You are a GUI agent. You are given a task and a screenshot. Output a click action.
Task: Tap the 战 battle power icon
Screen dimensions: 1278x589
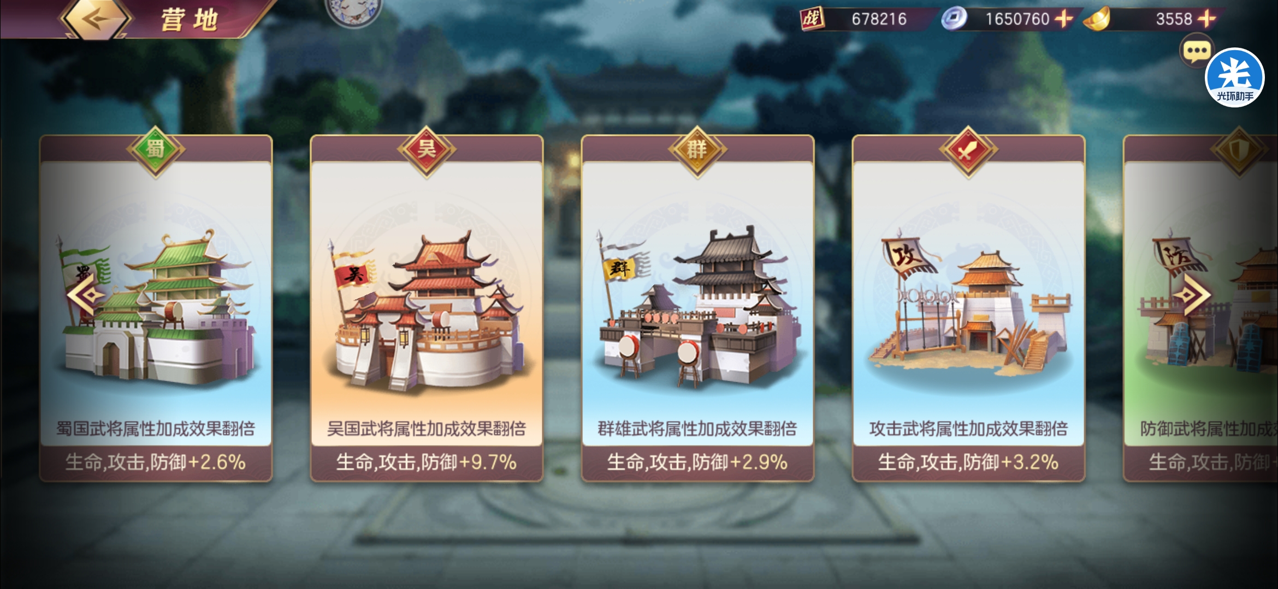812,19
